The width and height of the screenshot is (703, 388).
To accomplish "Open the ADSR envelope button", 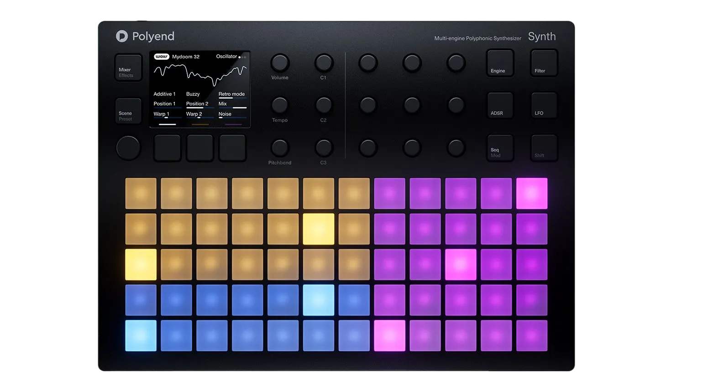I will (x=500, y=105).
